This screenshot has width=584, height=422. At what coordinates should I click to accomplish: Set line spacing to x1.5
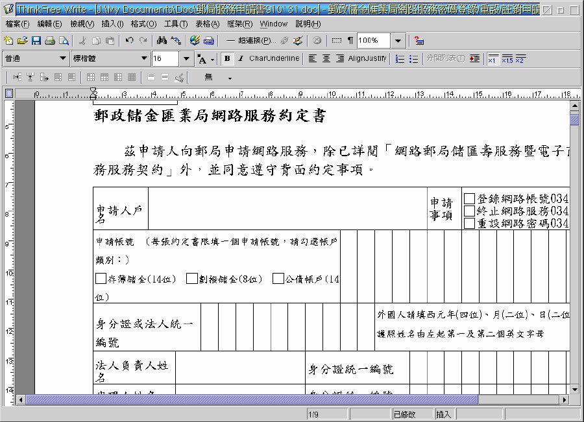point(507,59)
